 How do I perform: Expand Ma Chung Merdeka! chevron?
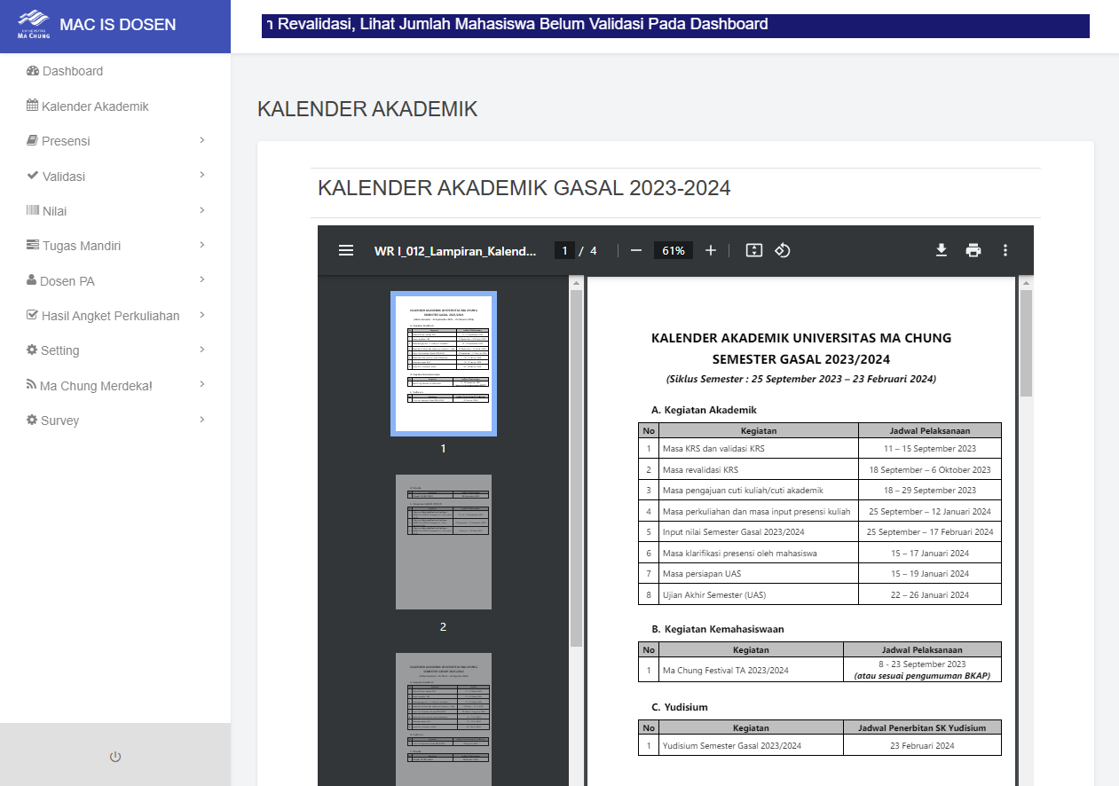[202, 384]
